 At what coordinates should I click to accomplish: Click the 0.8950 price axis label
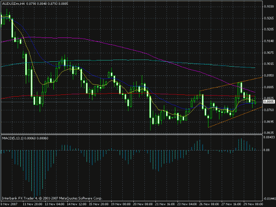[269, 75]
